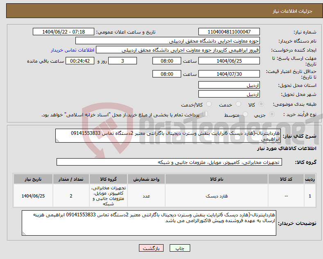Image resolution: width=323 pixels, height=259 pixels.
Task: Click the گروه کالا column header in table
Action: point(108,179)
